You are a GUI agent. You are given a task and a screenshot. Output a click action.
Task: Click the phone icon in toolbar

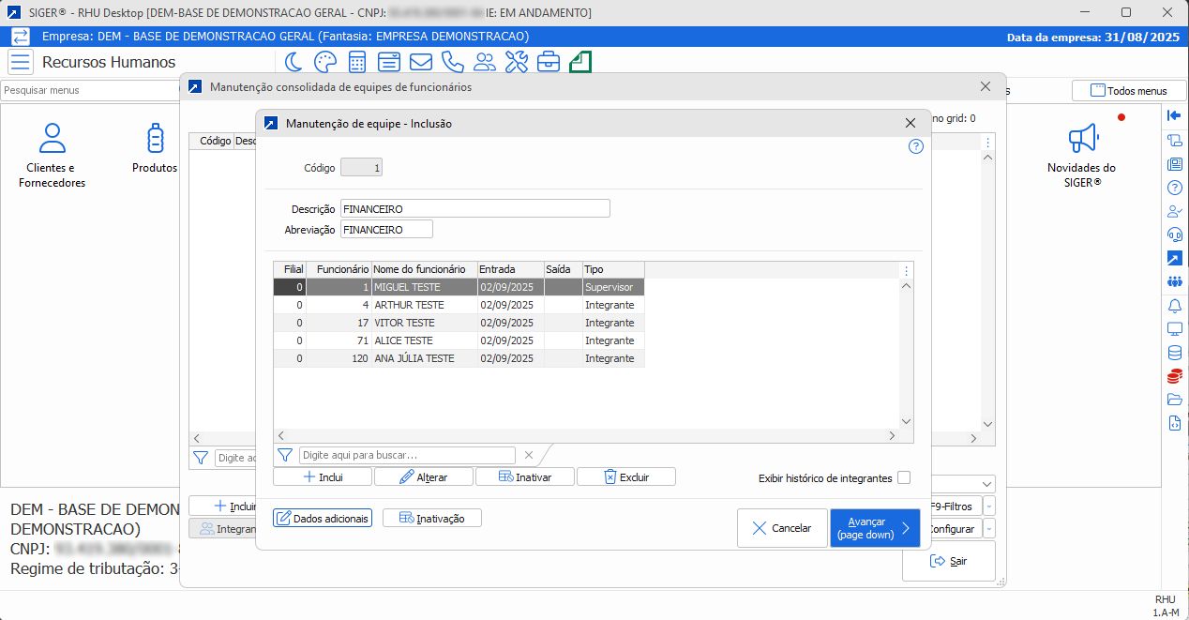453,62
